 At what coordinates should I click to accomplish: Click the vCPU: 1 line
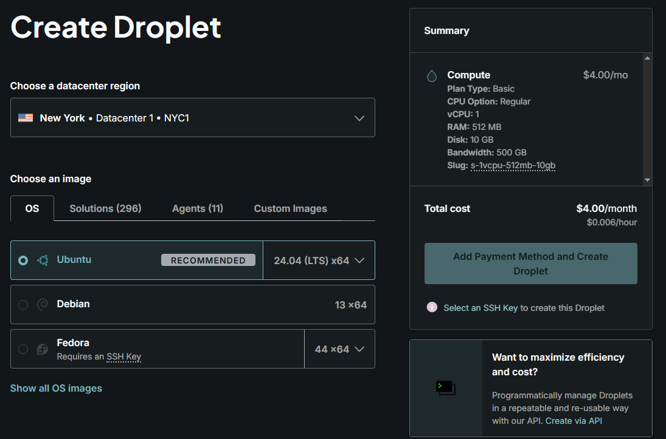click(x=463, y=114)
